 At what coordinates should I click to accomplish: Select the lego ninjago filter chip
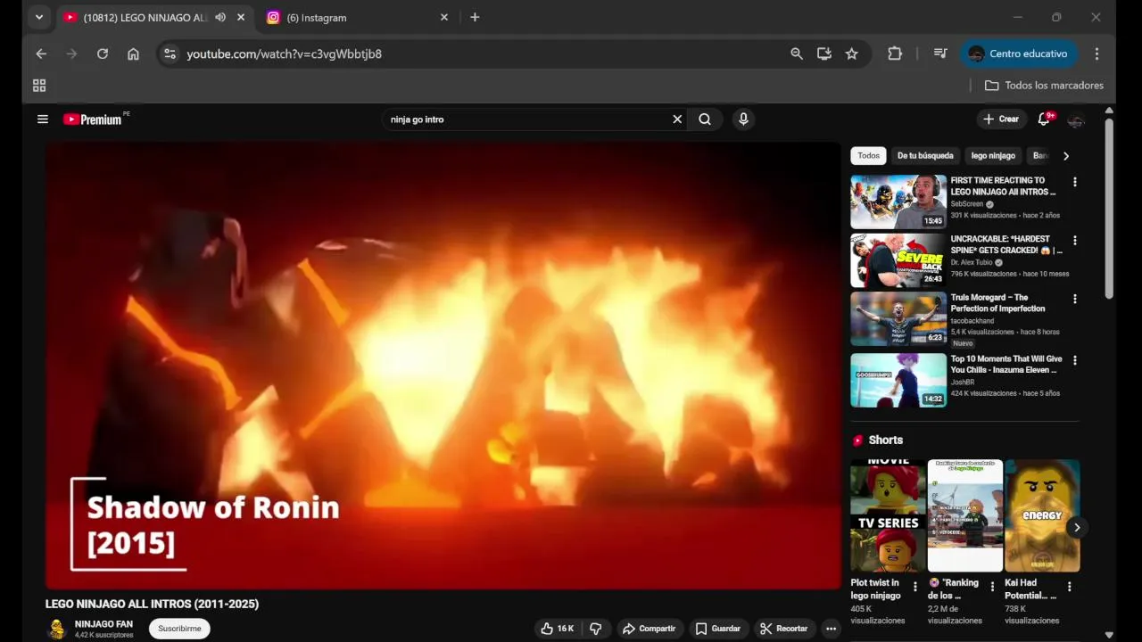tap(993, 156)
